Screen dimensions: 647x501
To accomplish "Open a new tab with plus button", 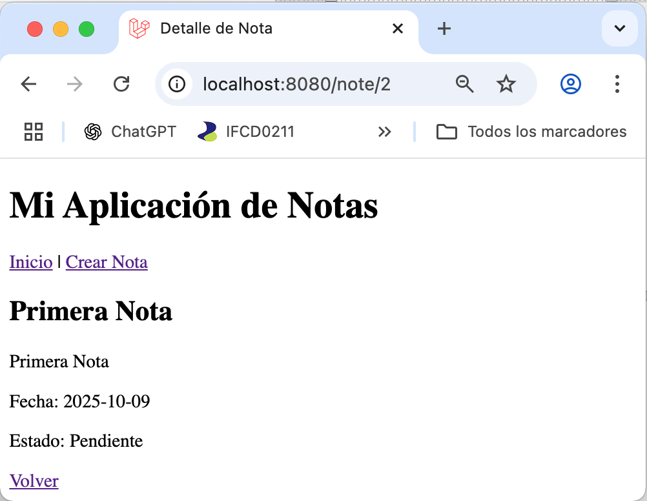I will 444,28.
